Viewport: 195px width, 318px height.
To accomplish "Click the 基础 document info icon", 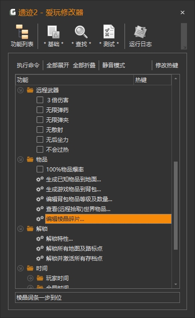I will (x=54, y=32).
